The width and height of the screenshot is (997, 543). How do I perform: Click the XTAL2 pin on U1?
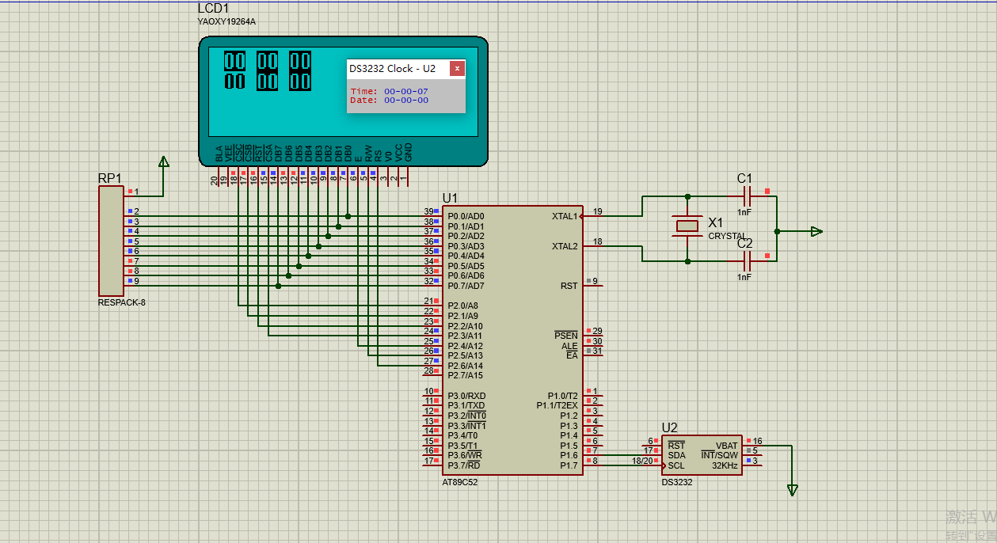pyautogui.click(x=565, y=246)
